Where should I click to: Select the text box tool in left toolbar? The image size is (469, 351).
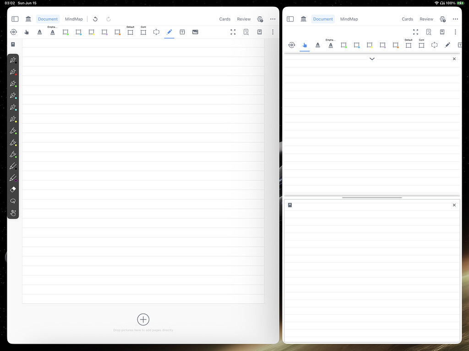[x=182, y=32]
